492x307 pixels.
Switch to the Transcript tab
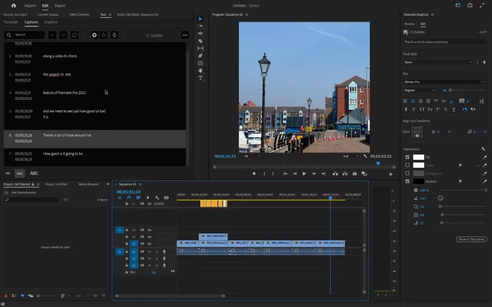(11, 22)
